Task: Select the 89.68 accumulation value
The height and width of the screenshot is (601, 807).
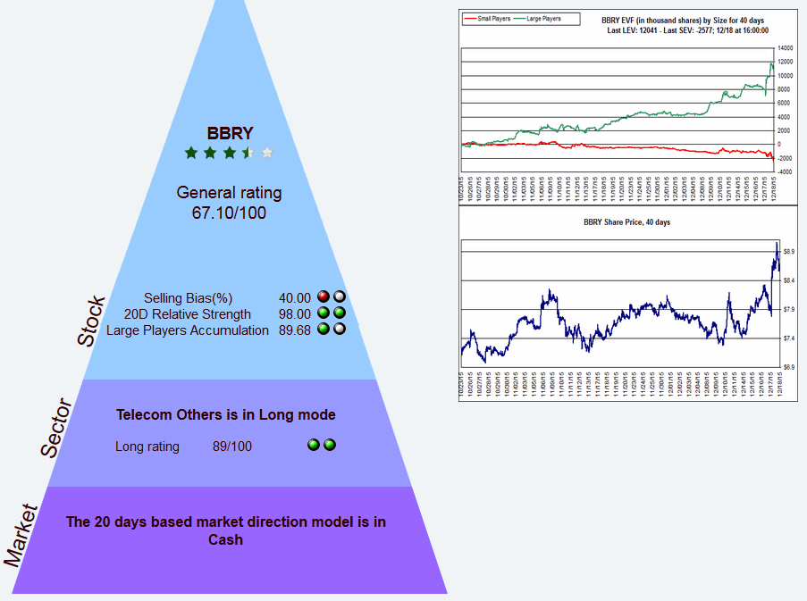Action: point(295,330)
